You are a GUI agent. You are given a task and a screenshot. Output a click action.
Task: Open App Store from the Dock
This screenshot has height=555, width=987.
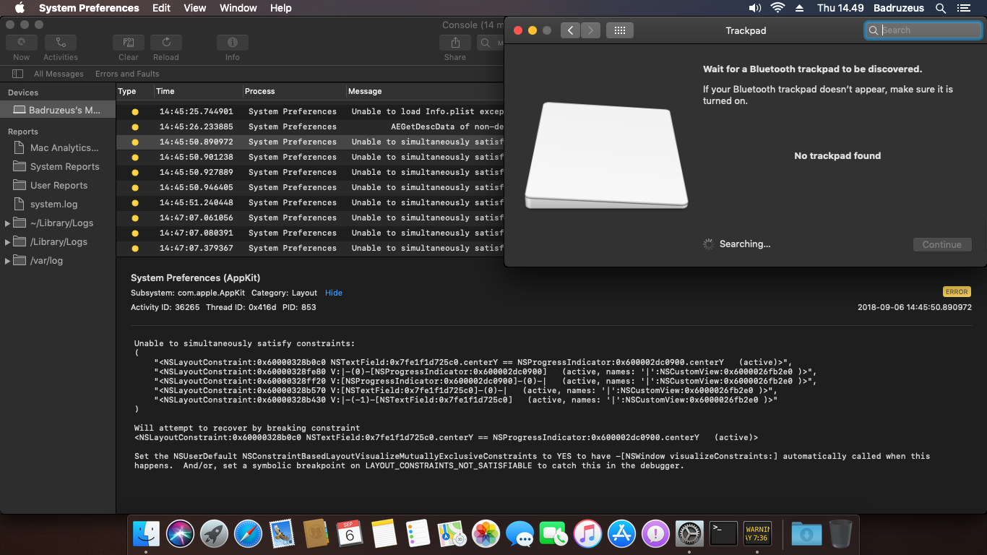621,534
